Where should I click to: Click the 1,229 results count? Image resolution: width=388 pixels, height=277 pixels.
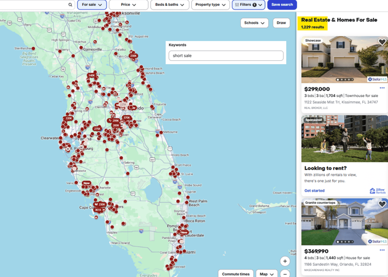tap(312, 27)
